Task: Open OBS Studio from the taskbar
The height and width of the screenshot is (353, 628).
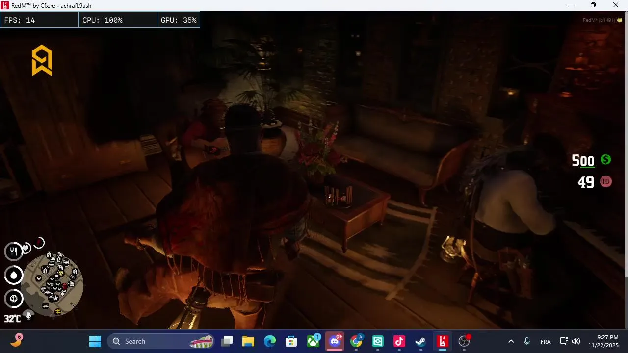Action: [x=464, y=341]
